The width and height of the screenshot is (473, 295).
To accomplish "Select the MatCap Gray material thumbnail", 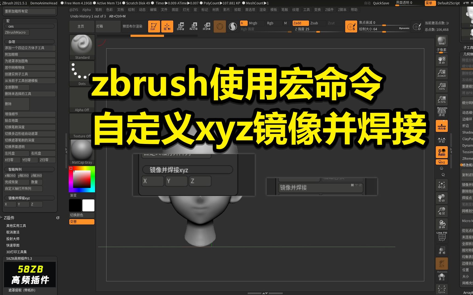I will [x=81, y=150].
